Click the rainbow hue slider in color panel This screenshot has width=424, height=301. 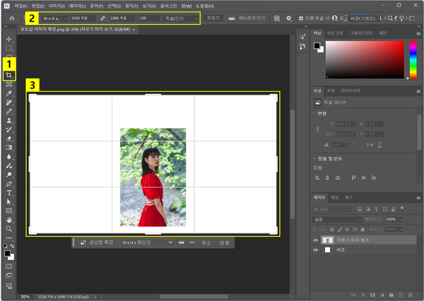(412, 59)
